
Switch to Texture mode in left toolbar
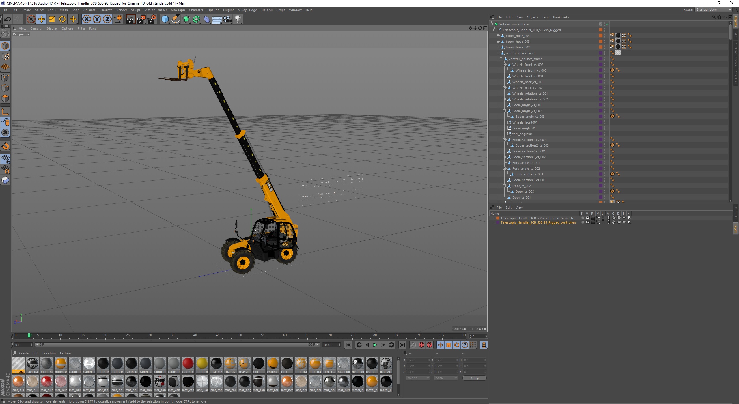pyautogui.click(x=5, y=57)
